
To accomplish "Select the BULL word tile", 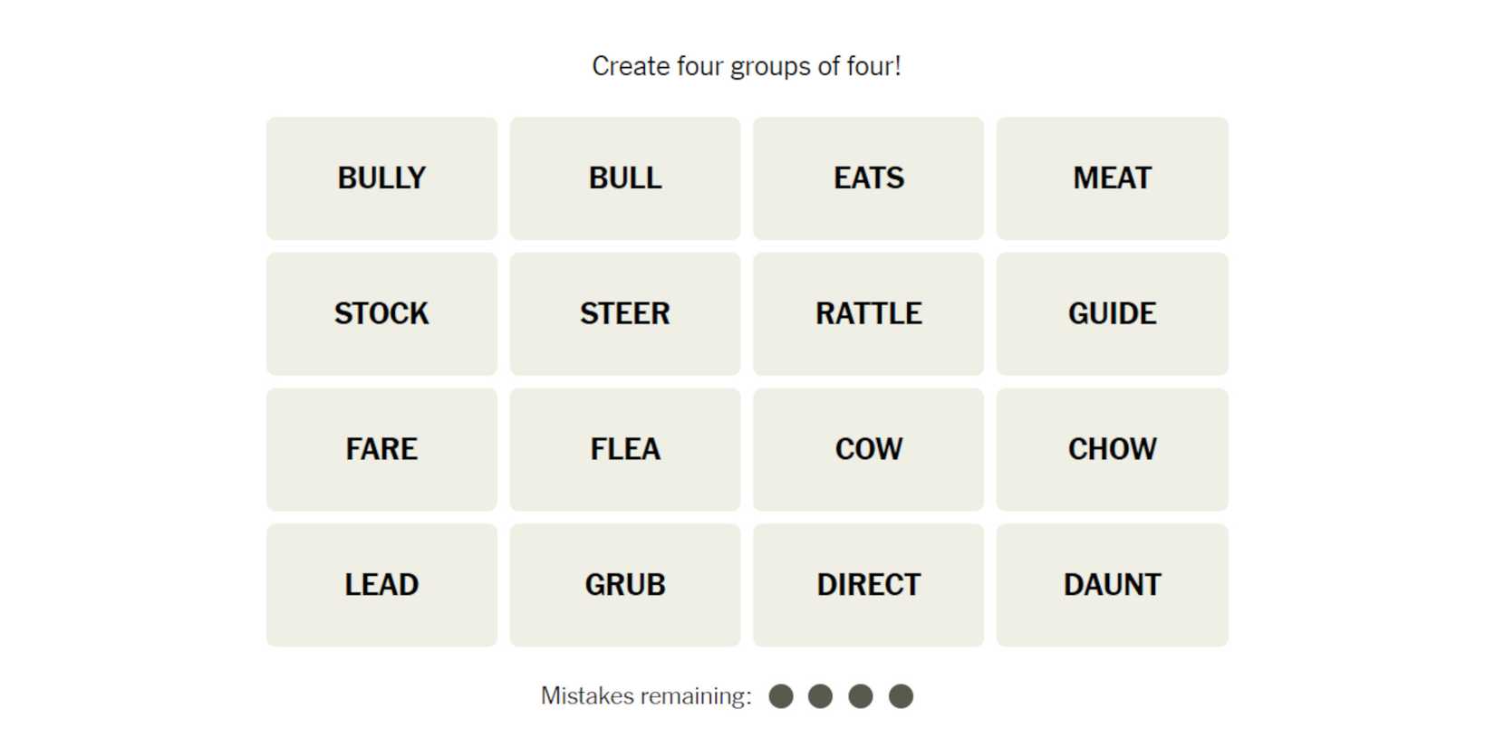I will pos(625,178).
